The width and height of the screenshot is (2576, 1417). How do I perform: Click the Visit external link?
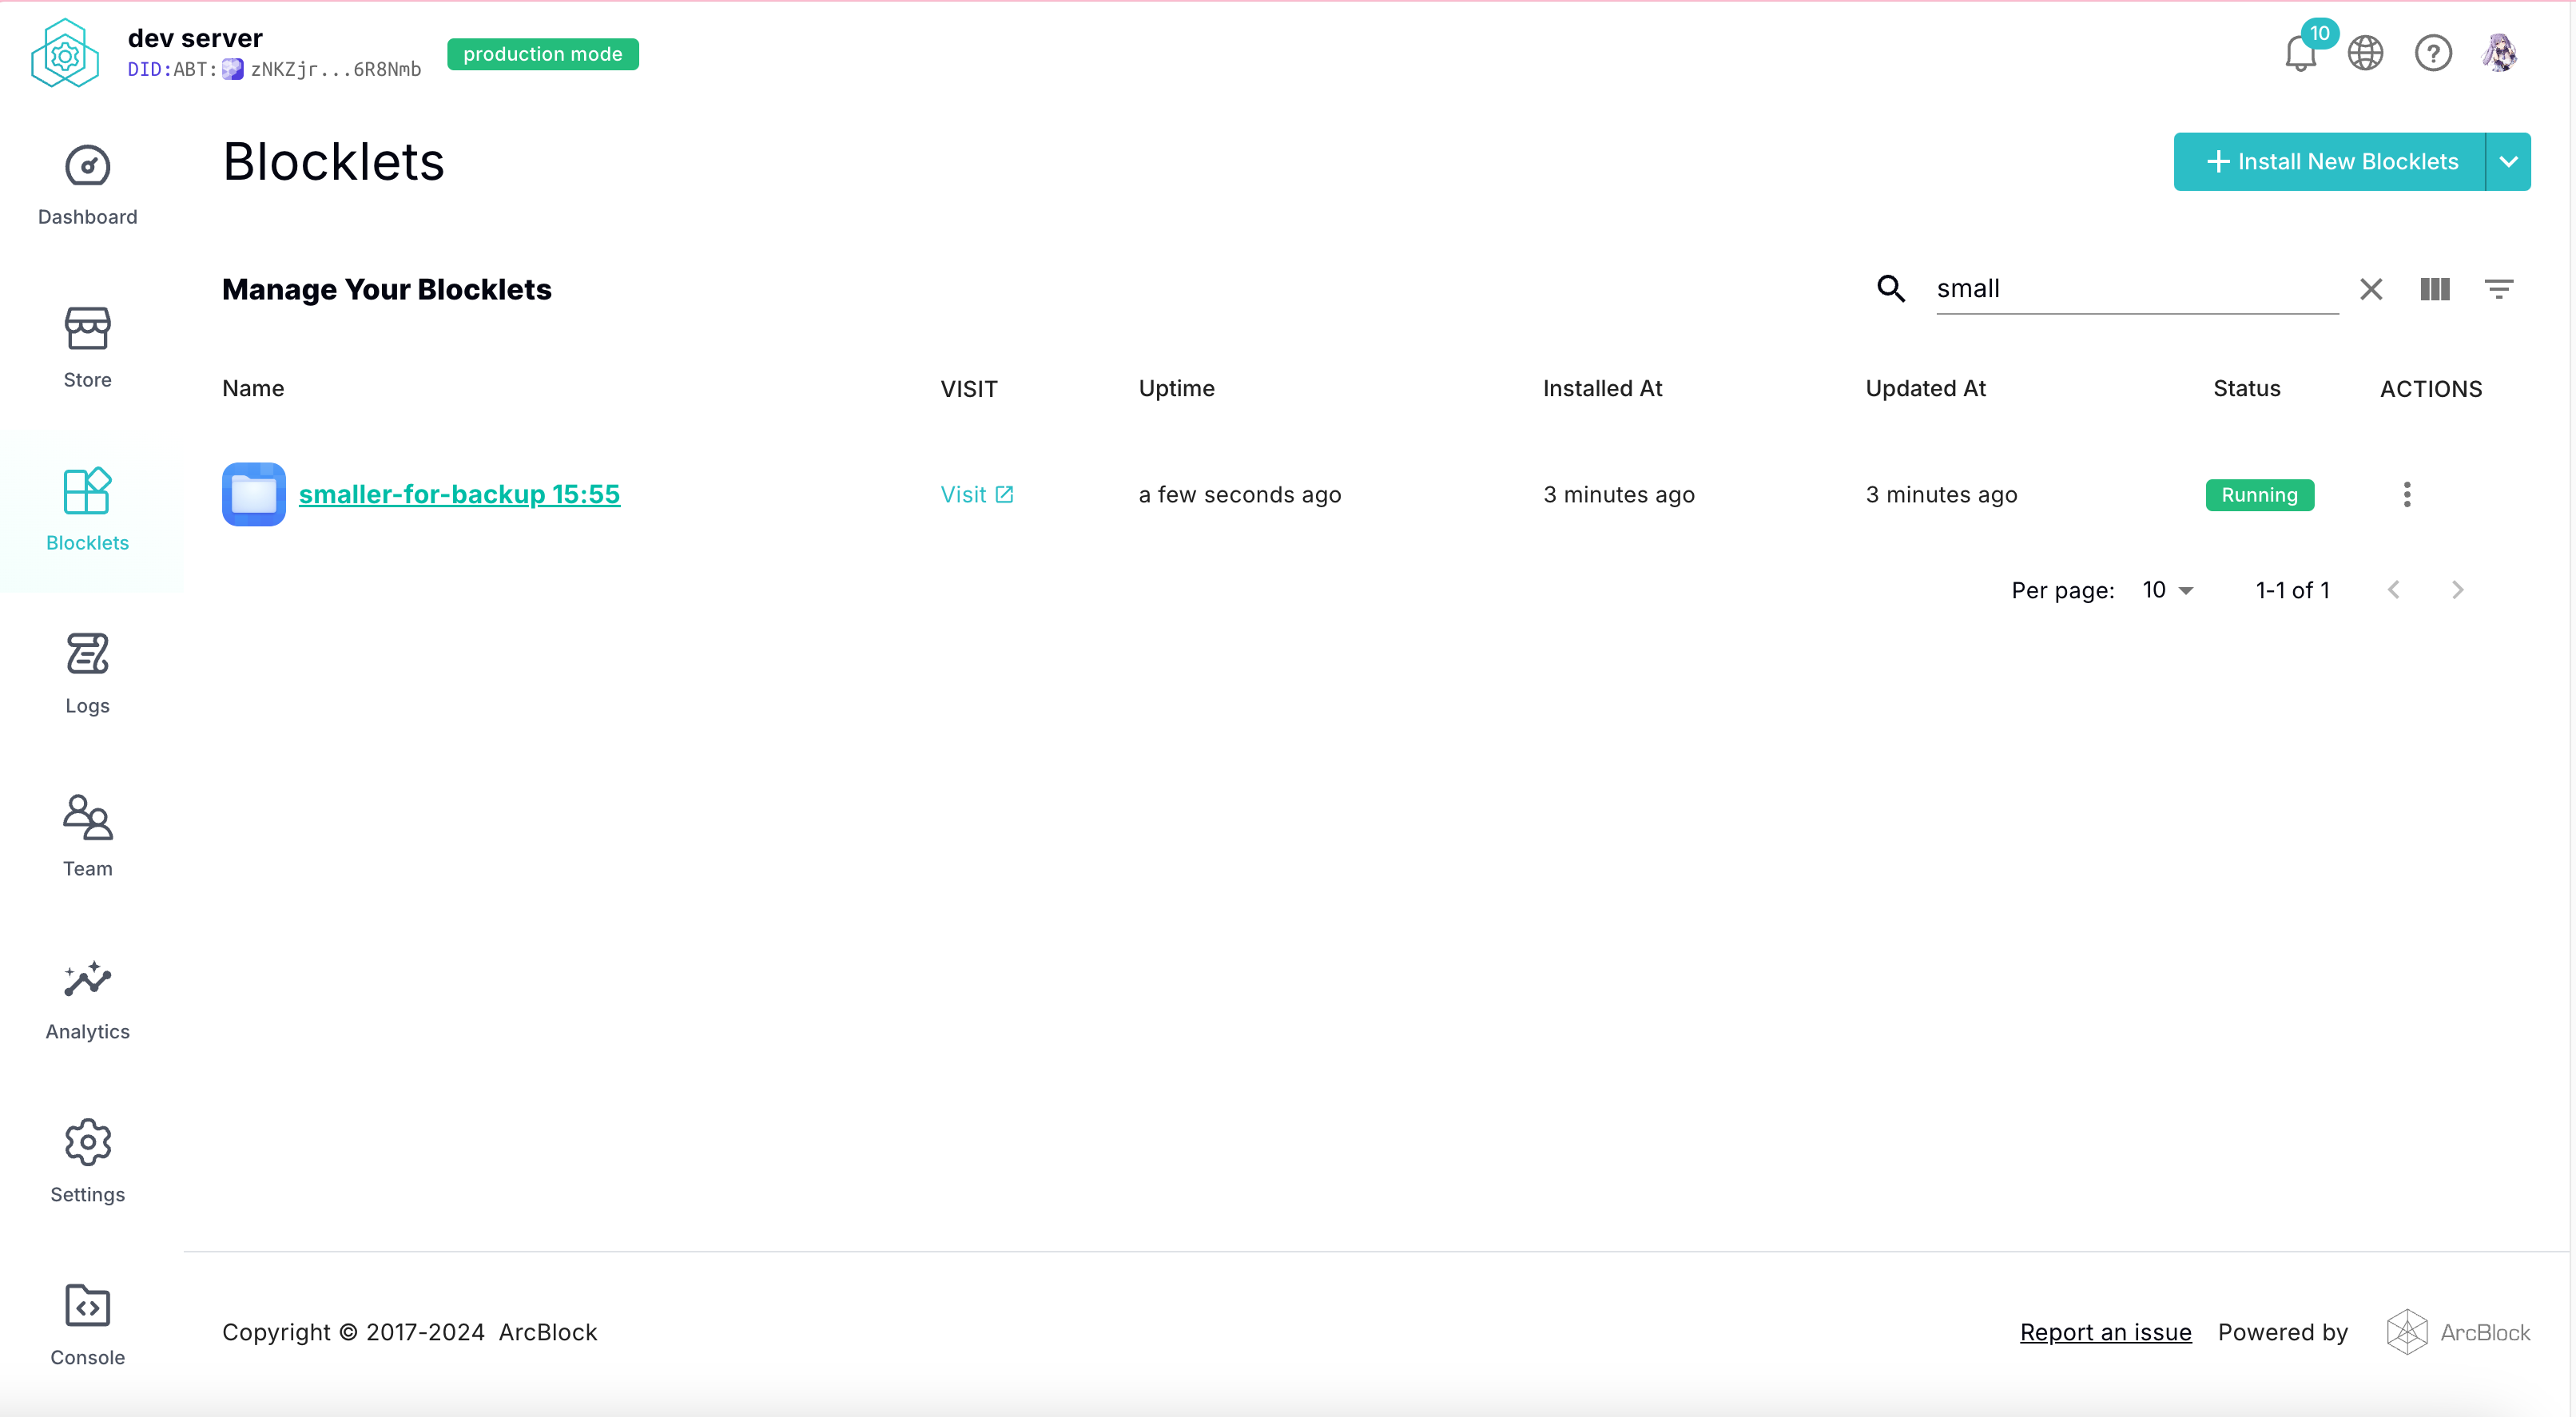(976, 494)
